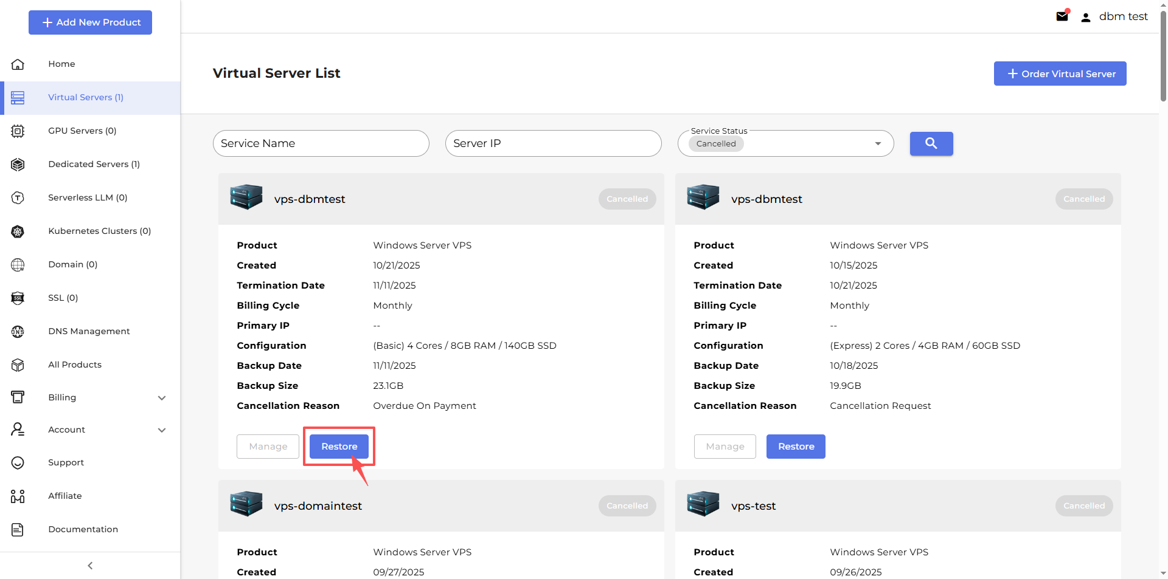Click the page vertical scrollbar

point(1163,55)
